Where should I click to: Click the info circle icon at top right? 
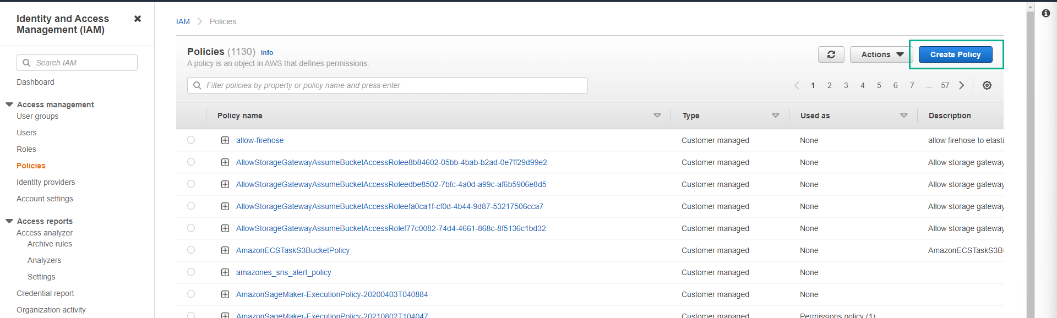click(1046, 13)
